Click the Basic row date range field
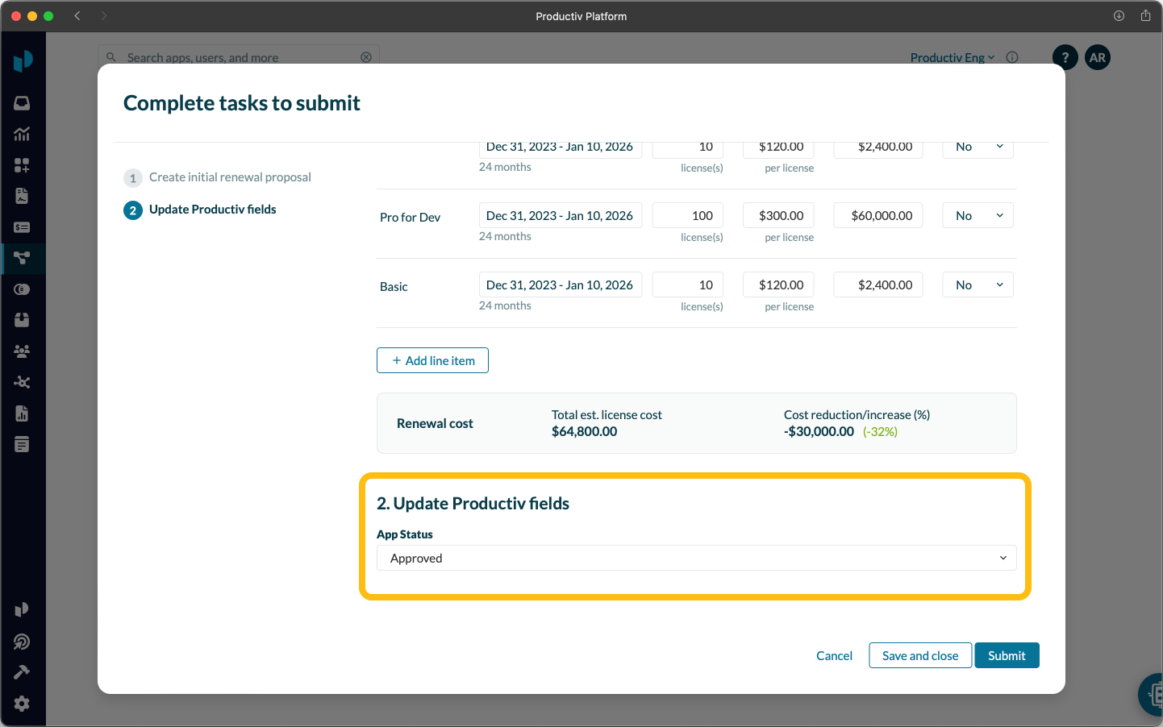The width and height of the screenshot is (1163, 727). pyautogui.click(x=561, y=285)
